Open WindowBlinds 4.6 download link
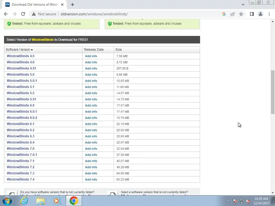Viewport: 275px width, 206px height. (x=20, y=62)
